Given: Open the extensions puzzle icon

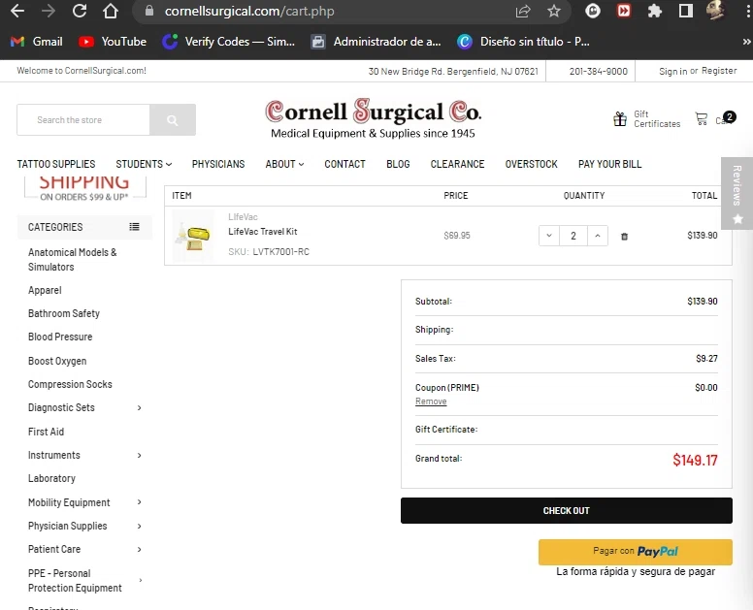Looking at the screenshot, I should click(x=655, y=11).
